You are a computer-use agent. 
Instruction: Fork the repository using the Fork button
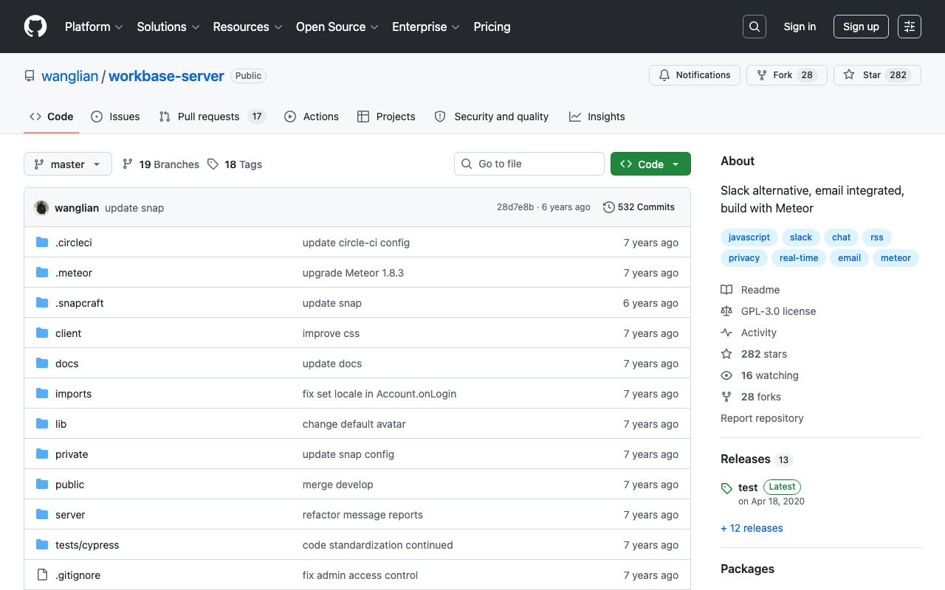click(x=787, y=75)
